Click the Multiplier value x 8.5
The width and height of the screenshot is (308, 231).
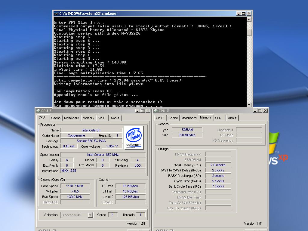pos(75,191)
